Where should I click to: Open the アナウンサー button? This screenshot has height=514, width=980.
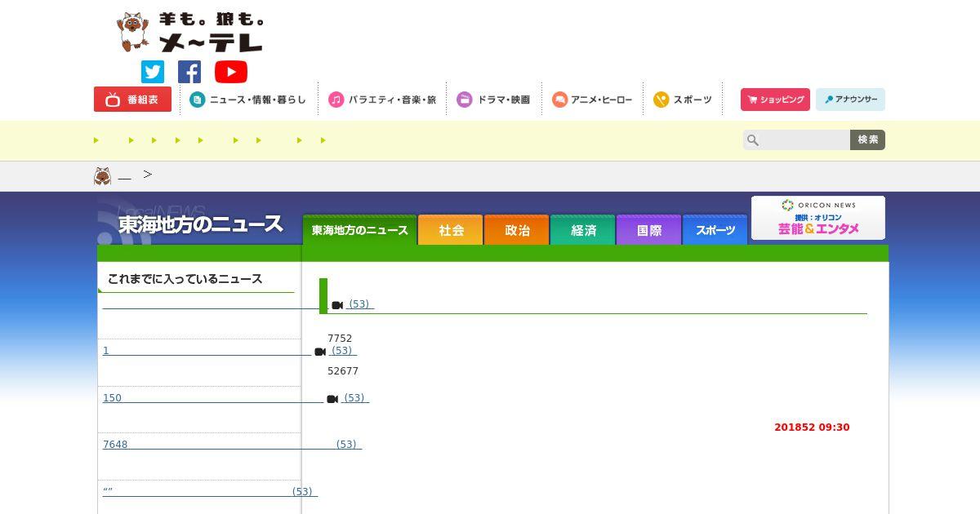850,100
